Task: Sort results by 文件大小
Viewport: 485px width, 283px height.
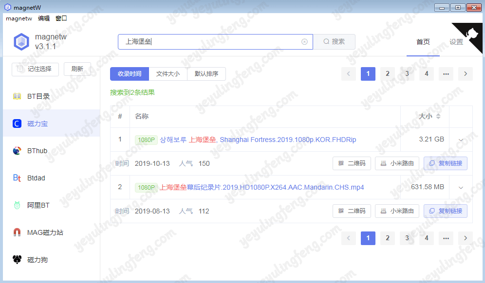Action: (x=168, y=74)
